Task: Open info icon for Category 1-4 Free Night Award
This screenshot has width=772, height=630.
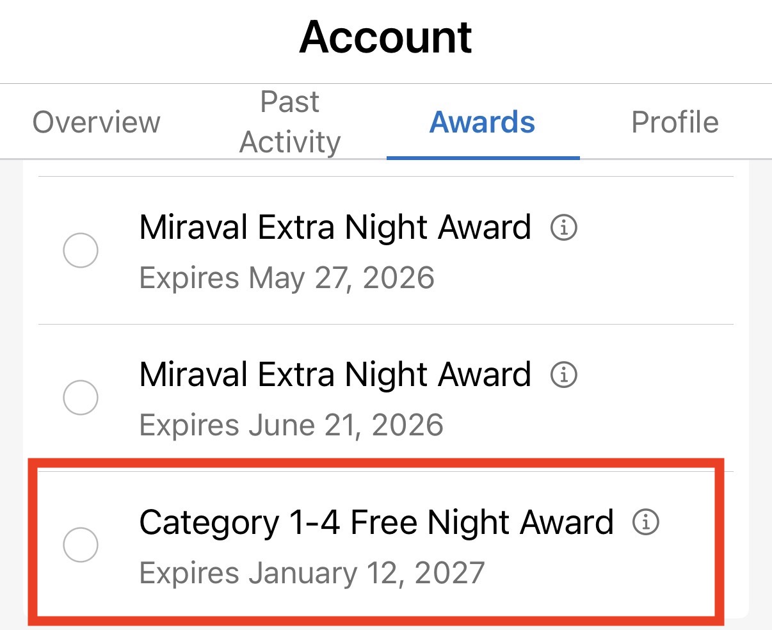Action: tap(647, 522)
